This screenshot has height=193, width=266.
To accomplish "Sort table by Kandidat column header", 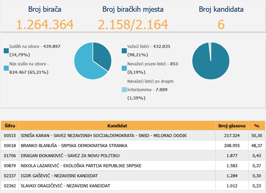I will click(117, 126).
